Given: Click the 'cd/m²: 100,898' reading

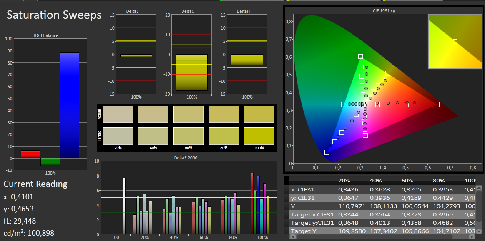Looking at the screenshot, I should tap(29, 233).
